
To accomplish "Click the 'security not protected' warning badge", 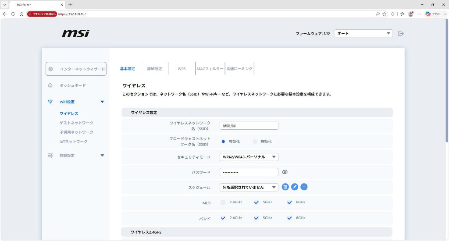I will coord(42,14).
